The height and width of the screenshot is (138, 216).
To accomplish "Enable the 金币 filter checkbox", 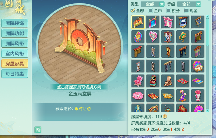I will click(x=150, y=10).
